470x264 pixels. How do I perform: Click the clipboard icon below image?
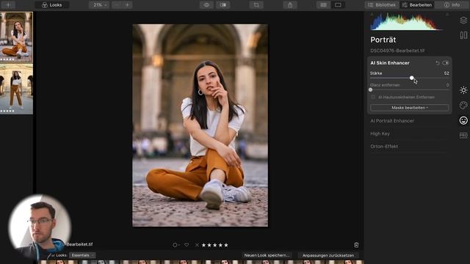[356, 245]
